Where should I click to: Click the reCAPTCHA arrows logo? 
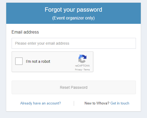82,59
